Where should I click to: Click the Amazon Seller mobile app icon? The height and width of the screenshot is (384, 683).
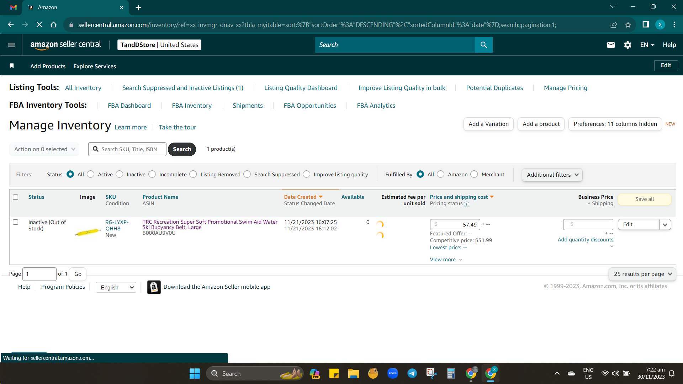pyautogui.click(x=154, y=287)
